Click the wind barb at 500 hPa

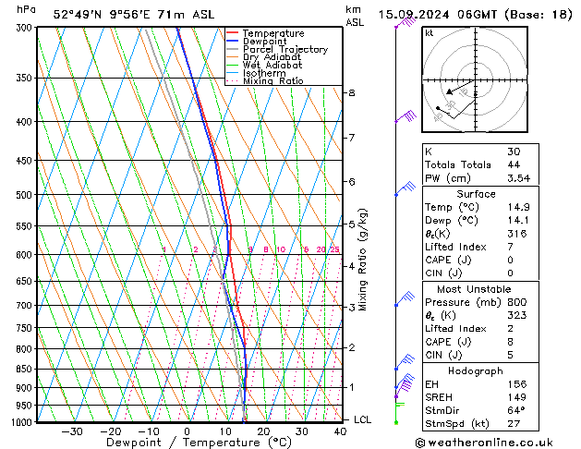(x=405, y=188)
